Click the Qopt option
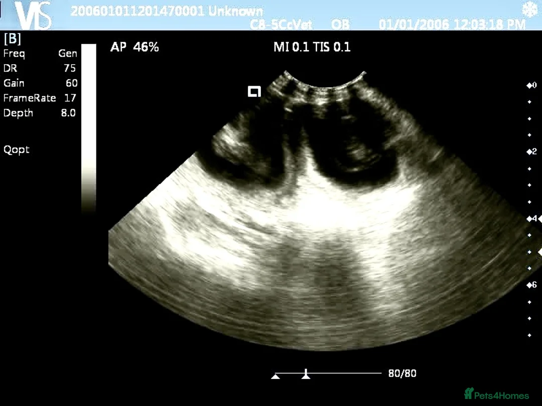542x406 pixels. coord(17,149)
